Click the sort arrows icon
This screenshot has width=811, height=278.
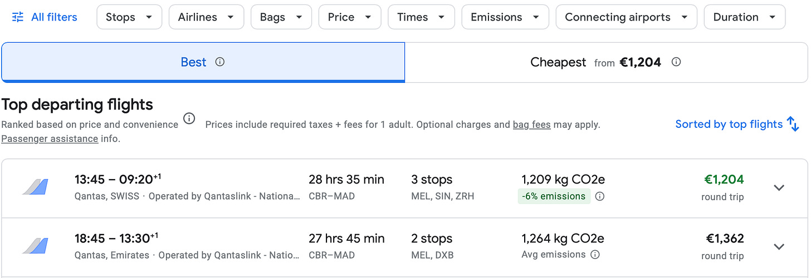click(x=793, y=124)
